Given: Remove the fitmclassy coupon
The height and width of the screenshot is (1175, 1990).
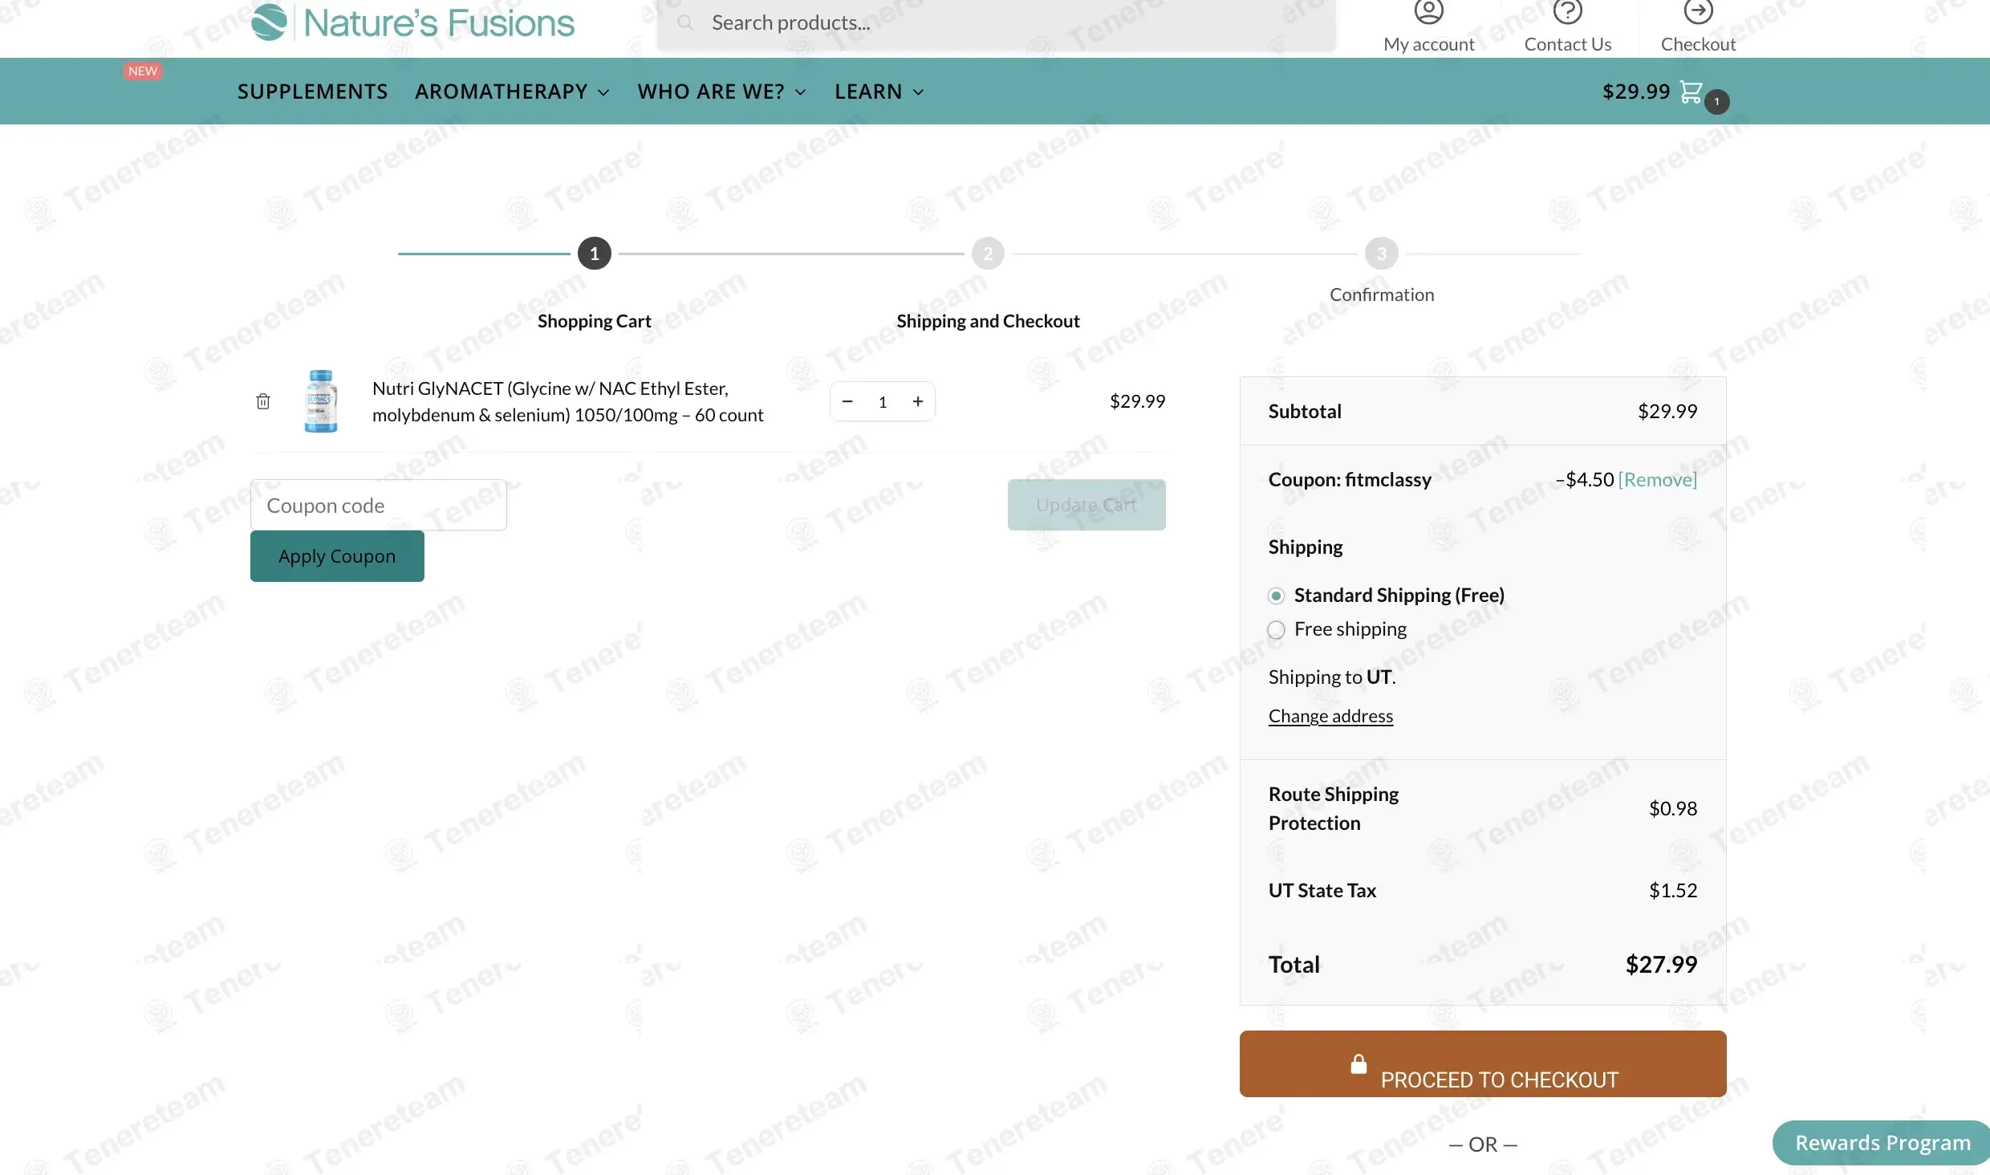Looking at the screenshot, I should [x=1657, y=480].
